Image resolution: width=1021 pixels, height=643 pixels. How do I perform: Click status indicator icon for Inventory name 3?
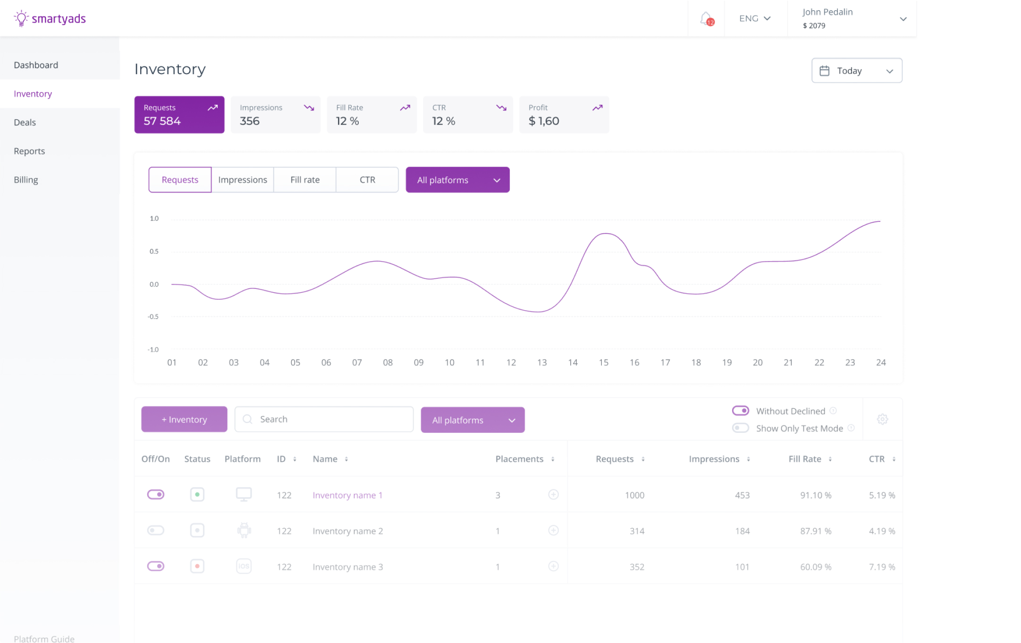197,566
